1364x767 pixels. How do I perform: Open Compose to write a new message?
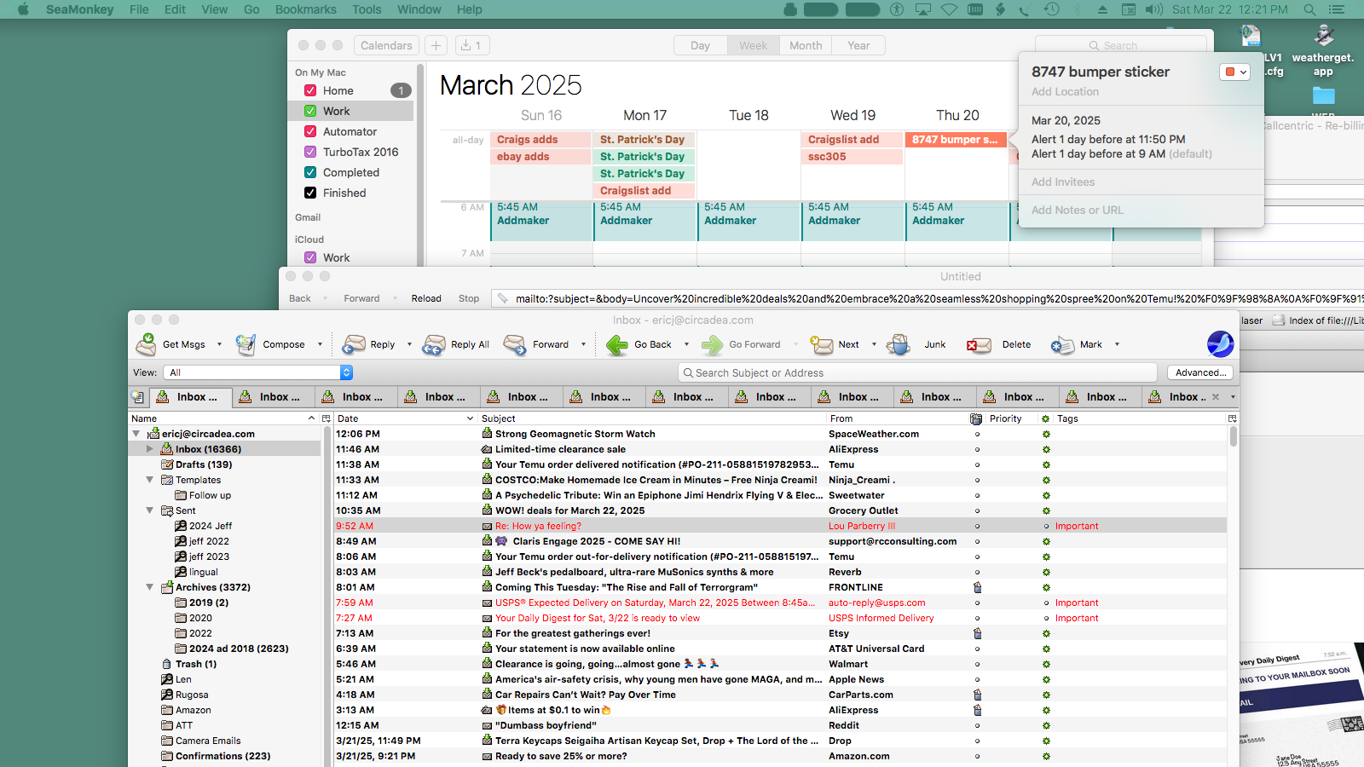(246, 344)
